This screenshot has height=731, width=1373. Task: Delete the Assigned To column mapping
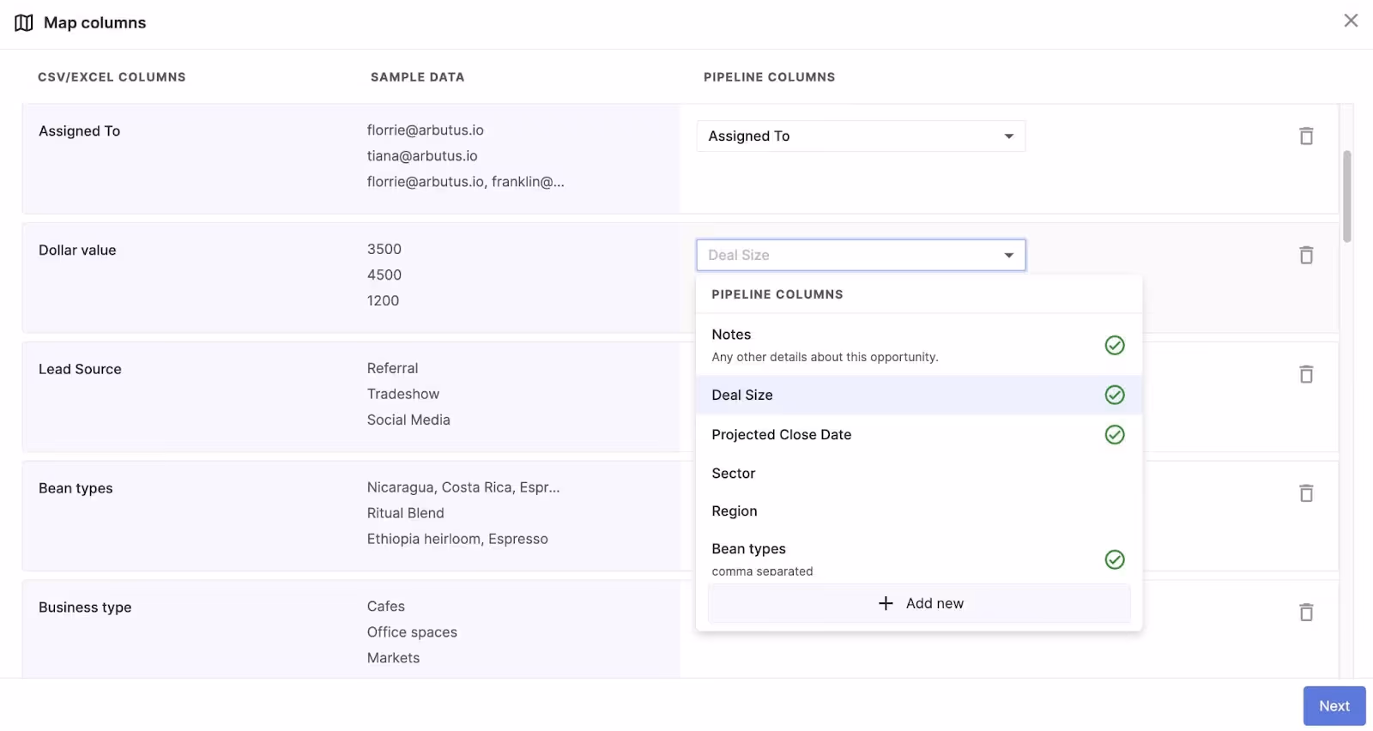click(1306, 136)
